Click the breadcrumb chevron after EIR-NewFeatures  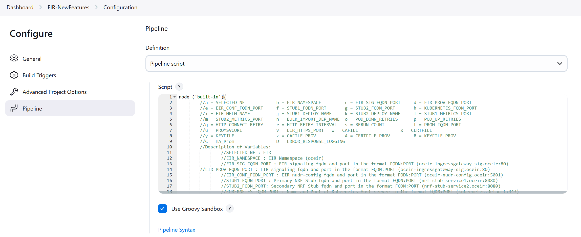pos(96,7)
